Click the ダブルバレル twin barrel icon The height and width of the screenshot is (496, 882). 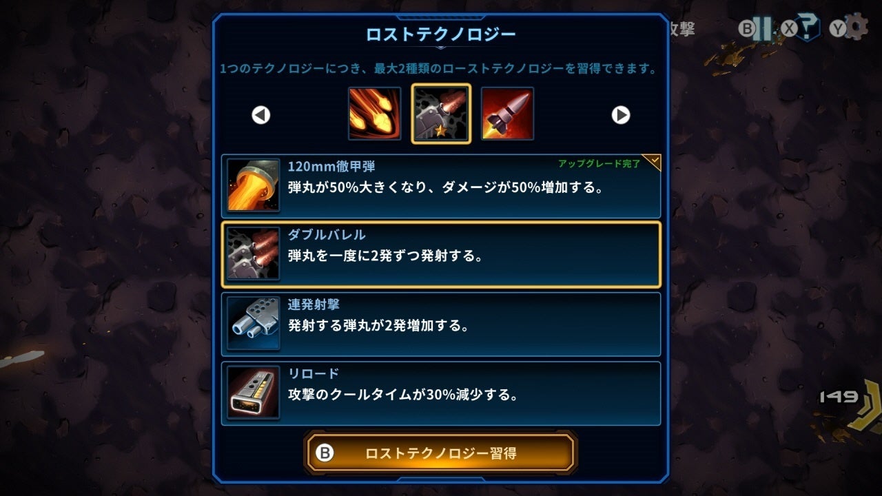253,254
